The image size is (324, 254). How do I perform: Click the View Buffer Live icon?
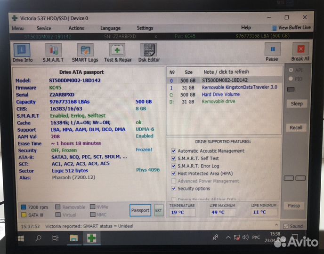point(274,28)
